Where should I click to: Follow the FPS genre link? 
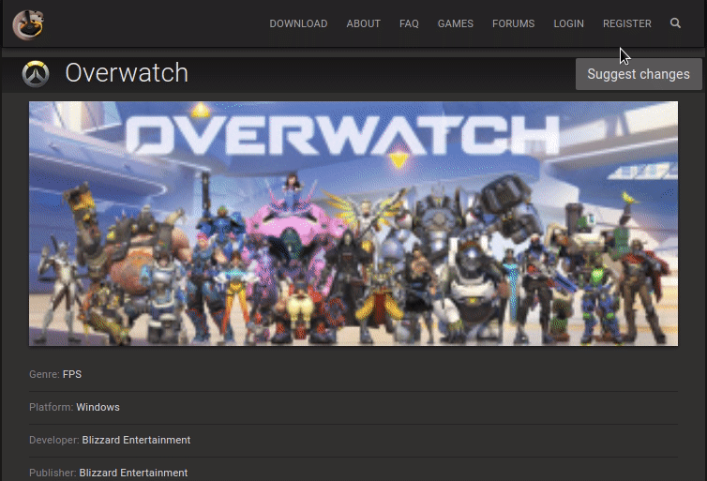(72, 375)
